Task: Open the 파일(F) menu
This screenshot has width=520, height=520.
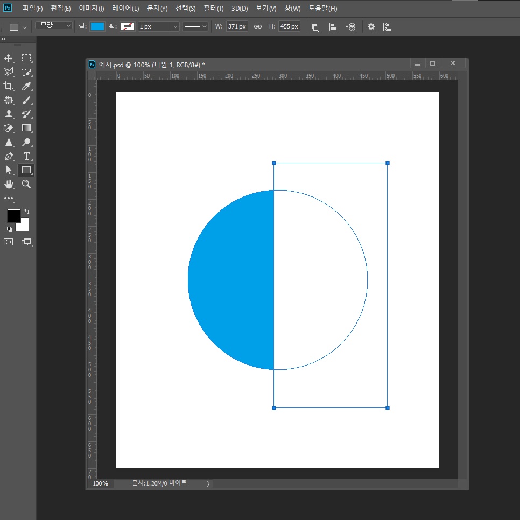Action: pyautogui.click(x=32, y=8)
